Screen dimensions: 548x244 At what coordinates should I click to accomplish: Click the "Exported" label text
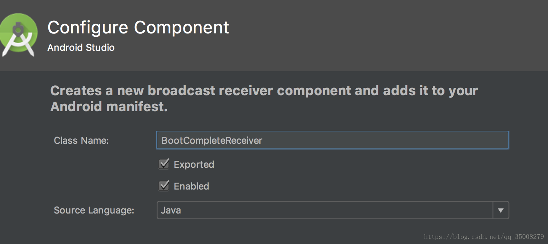(194, 164)
